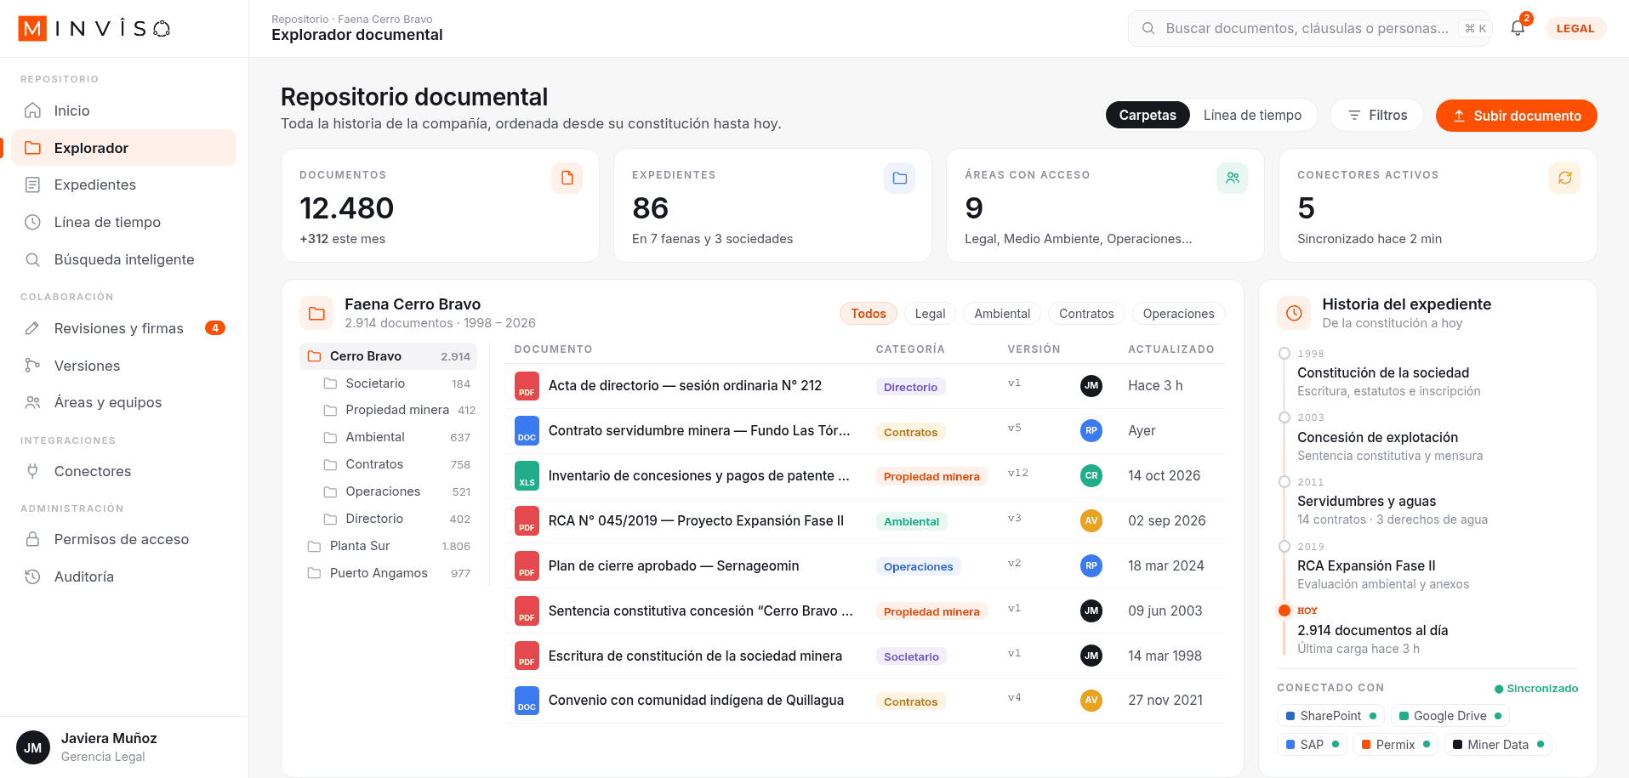The height and width of the screenshot is (778, 1629).
Task: Click the Minviso logo icon
Action: click(x=32, y=28)
